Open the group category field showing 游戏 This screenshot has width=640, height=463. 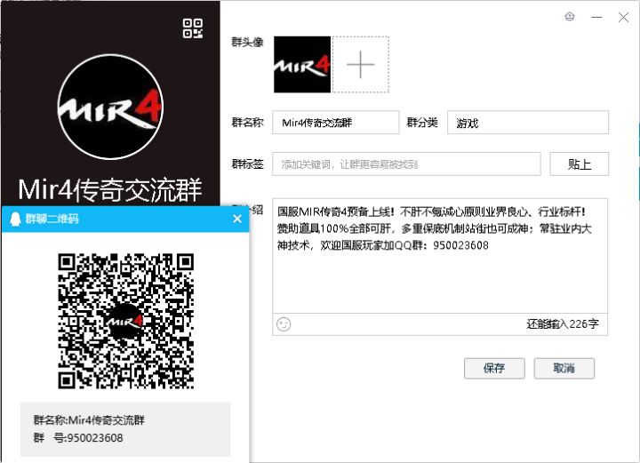(x=528, y=123)
